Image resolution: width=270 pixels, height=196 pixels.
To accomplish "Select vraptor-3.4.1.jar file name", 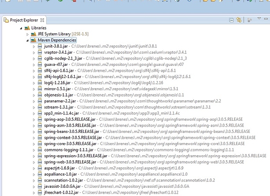I will pyautogui.click(x=58, y=52).
